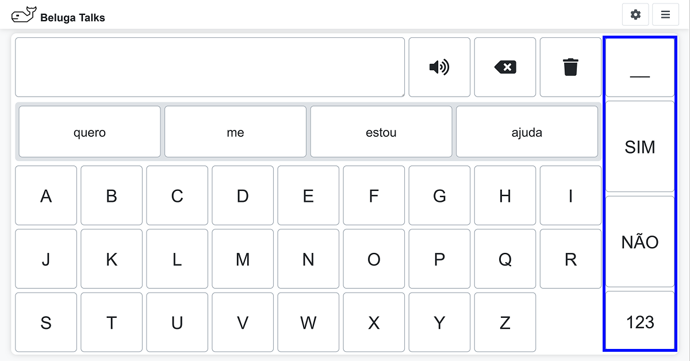Clear text with the trash icon

tap(570, 67)
